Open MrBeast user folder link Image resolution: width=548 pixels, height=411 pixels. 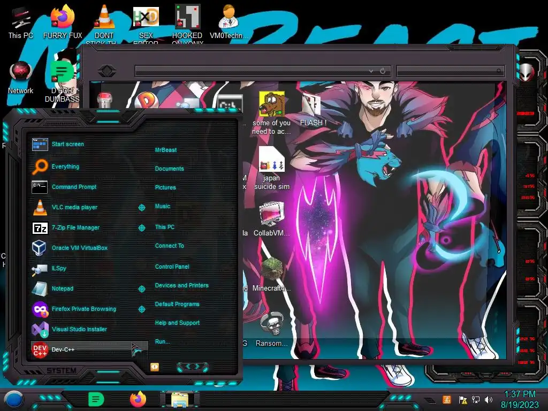pos(166,150)
